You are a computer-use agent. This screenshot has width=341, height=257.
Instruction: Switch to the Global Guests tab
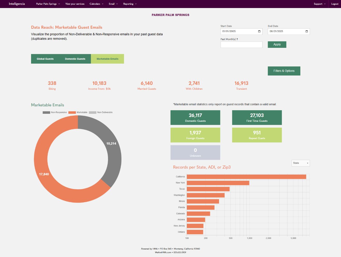click(x=45, y=59)
